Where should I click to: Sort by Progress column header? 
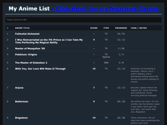(x=121, y=28)
